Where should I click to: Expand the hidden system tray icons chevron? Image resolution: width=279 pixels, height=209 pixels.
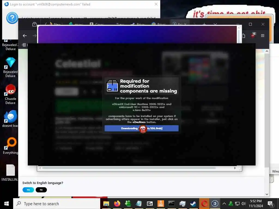(224, 204)
